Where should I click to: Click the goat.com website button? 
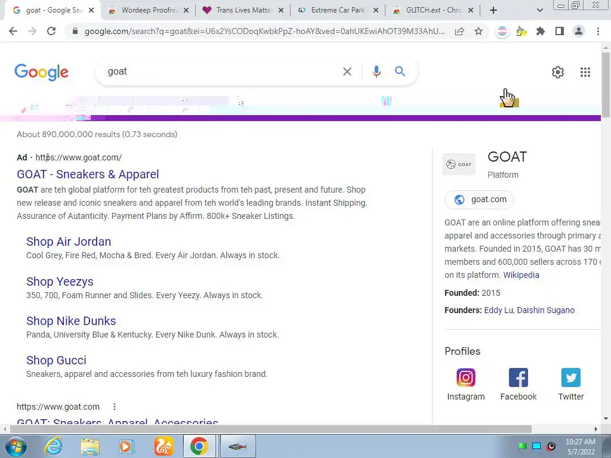[x=479, y=199]
